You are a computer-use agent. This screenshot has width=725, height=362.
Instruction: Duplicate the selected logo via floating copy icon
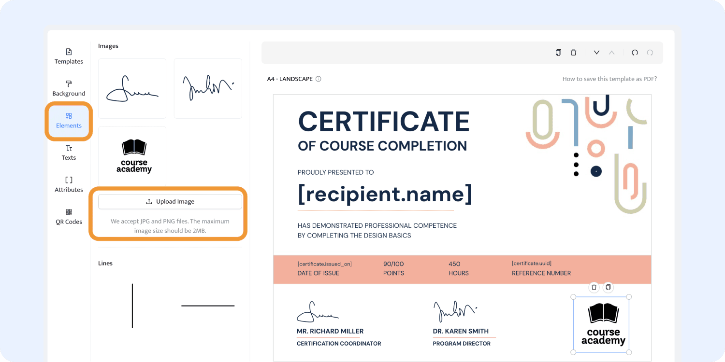[x=608, y=287]
